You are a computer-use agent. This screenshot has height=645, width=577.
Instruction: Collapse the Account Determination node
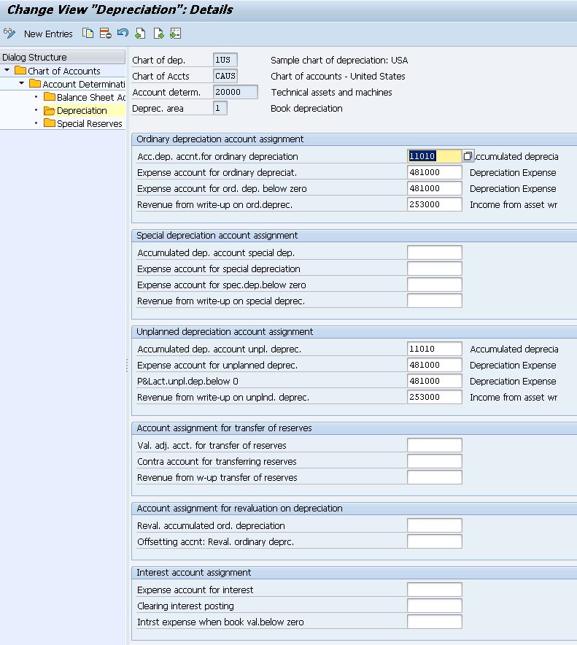pos(22,83)
